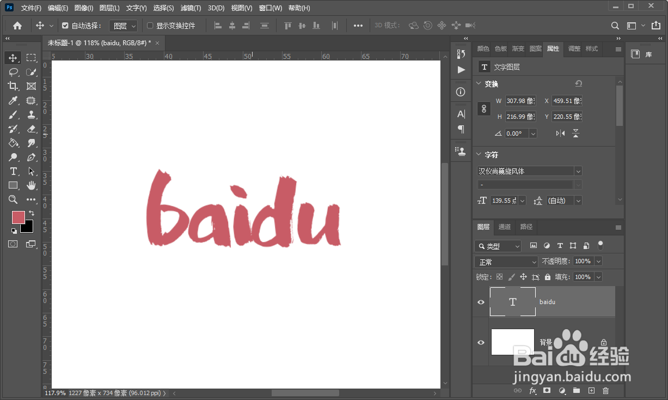This screenshot has height=400, width=668.
Task: Collapse the 字符 section
Action: pos(479,155)
